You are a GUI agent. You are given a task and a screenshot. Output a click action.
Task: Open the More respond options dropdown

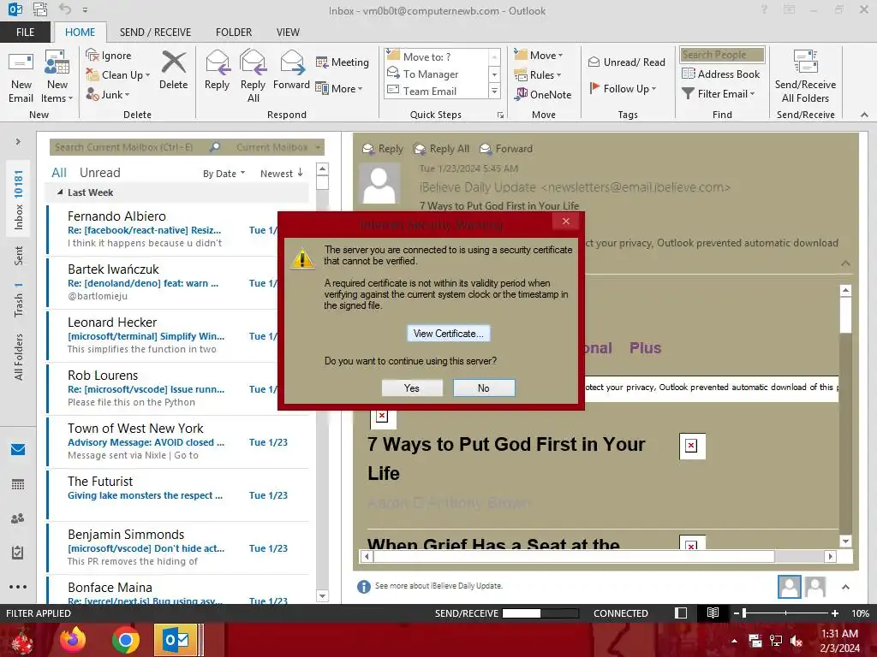tap(339, 88)
